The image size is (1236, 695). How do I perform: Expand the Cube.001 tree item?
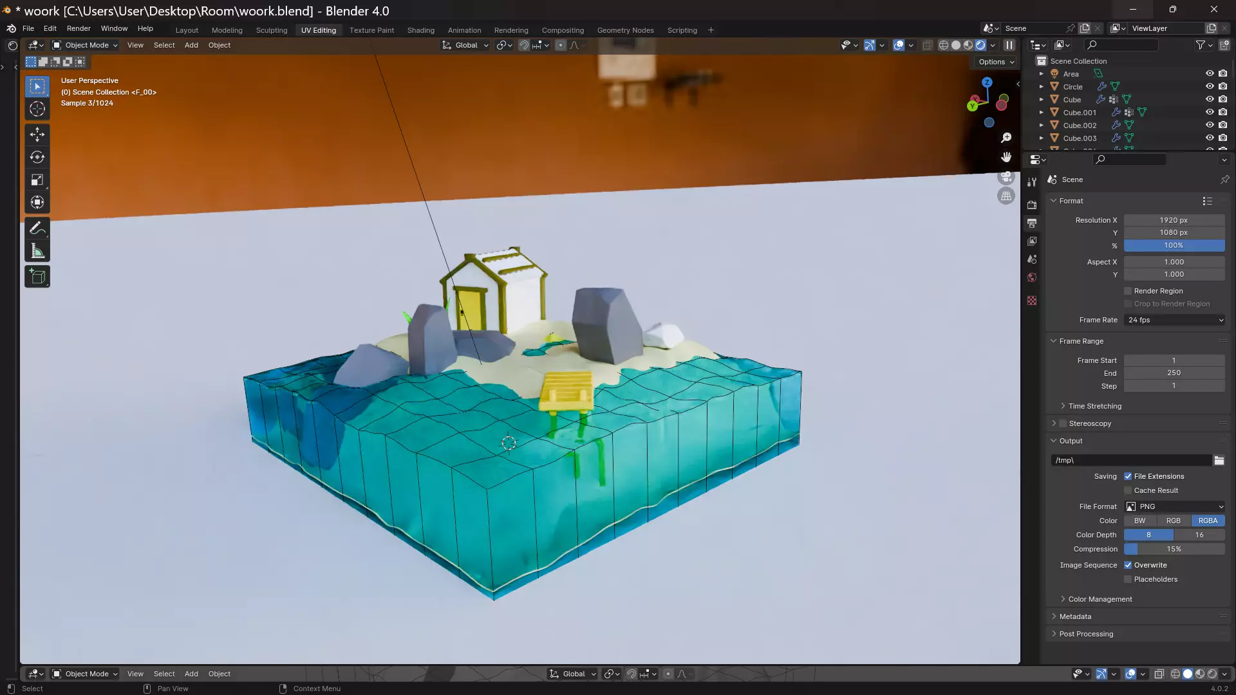(1041, 113)
